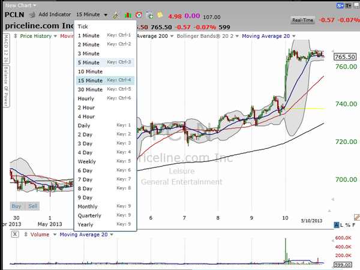Click the orange scroll marker under price axis
This screenshot has width=360, height=270.
click(356, 217)
